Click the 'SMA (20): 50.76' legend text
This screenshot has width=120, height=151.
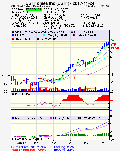(56, 35)
